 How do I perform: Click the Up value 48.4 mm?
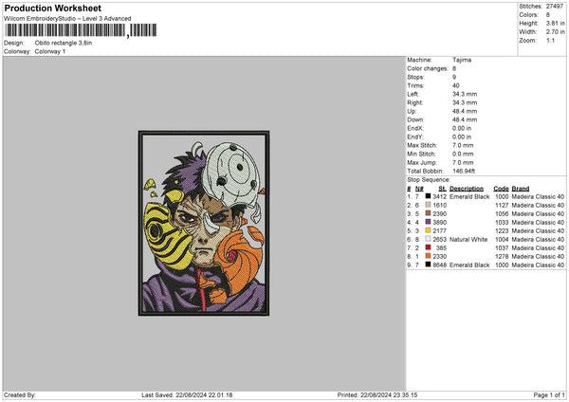coord(465,111)
